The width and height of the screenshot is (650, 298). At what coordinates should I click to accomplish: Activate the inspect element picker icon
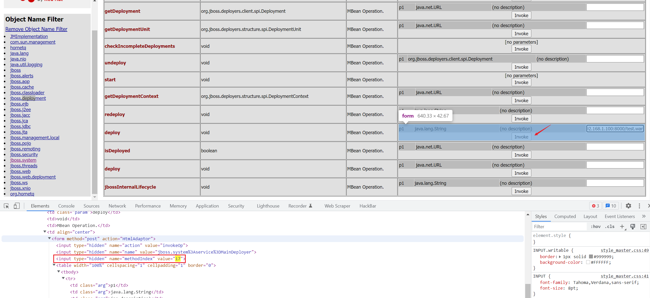coord(6,206)
